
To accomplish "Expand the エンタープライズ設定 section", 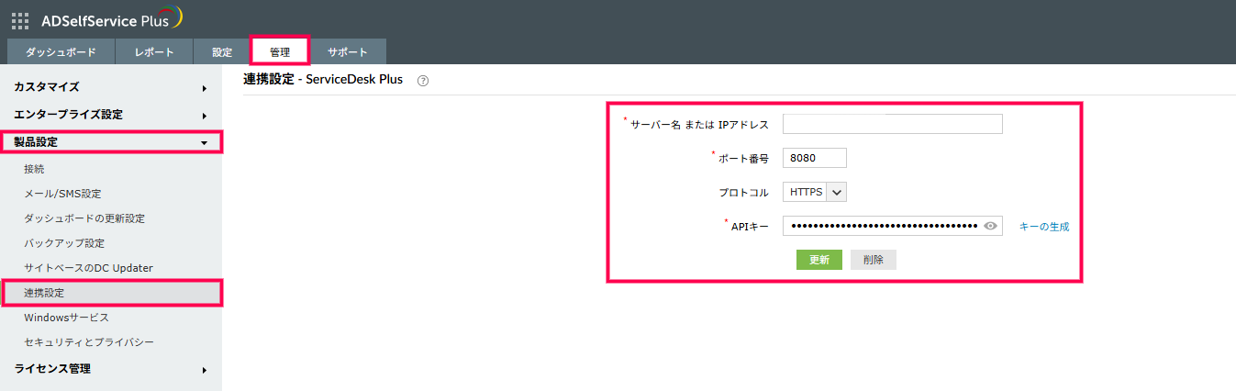I will (x=111, y=115).
